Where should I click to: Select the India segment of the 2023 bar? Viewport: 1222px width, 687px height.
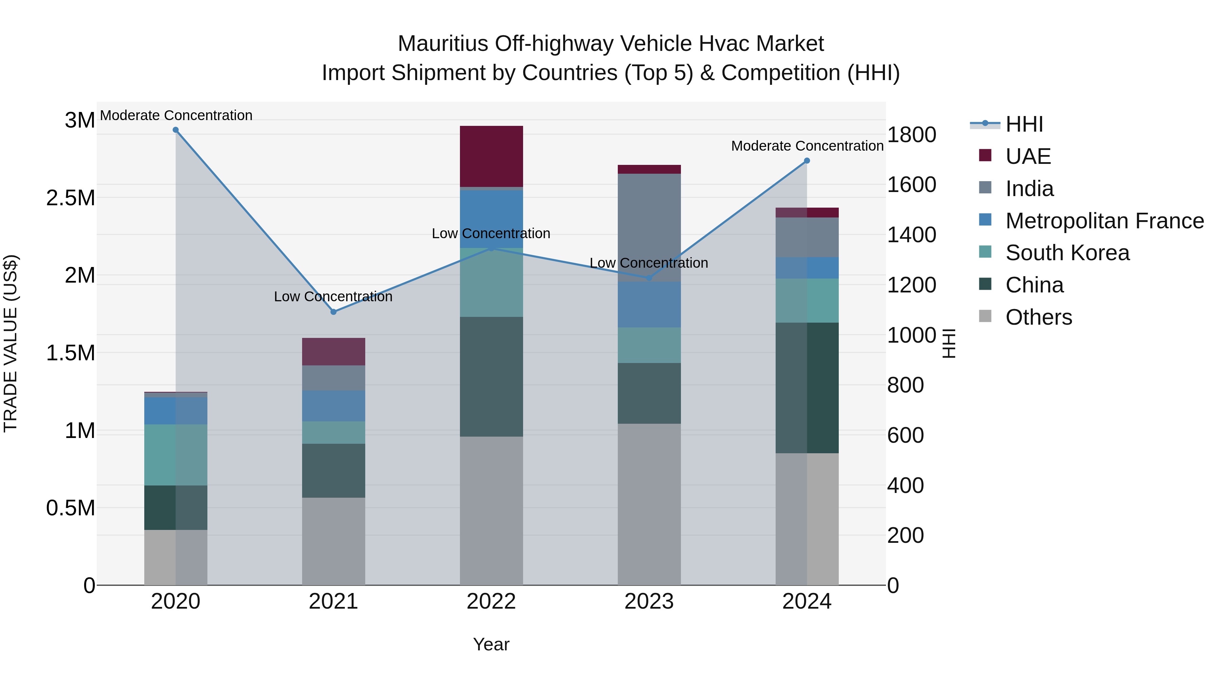point(649,228)
